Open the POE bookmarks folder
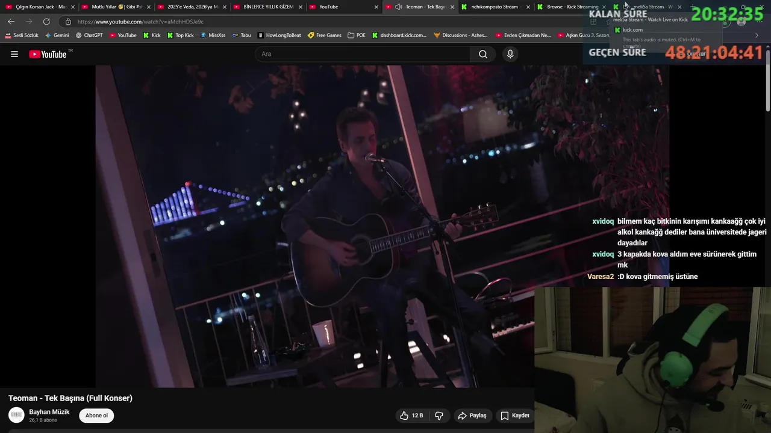Image resolution: width=771 pixels, height=433 pixels. [357, 35]
